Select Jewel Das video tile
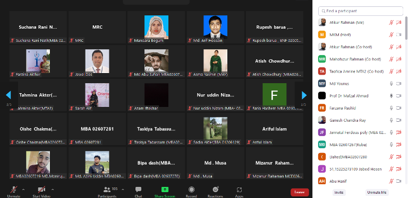 point(97,61)
